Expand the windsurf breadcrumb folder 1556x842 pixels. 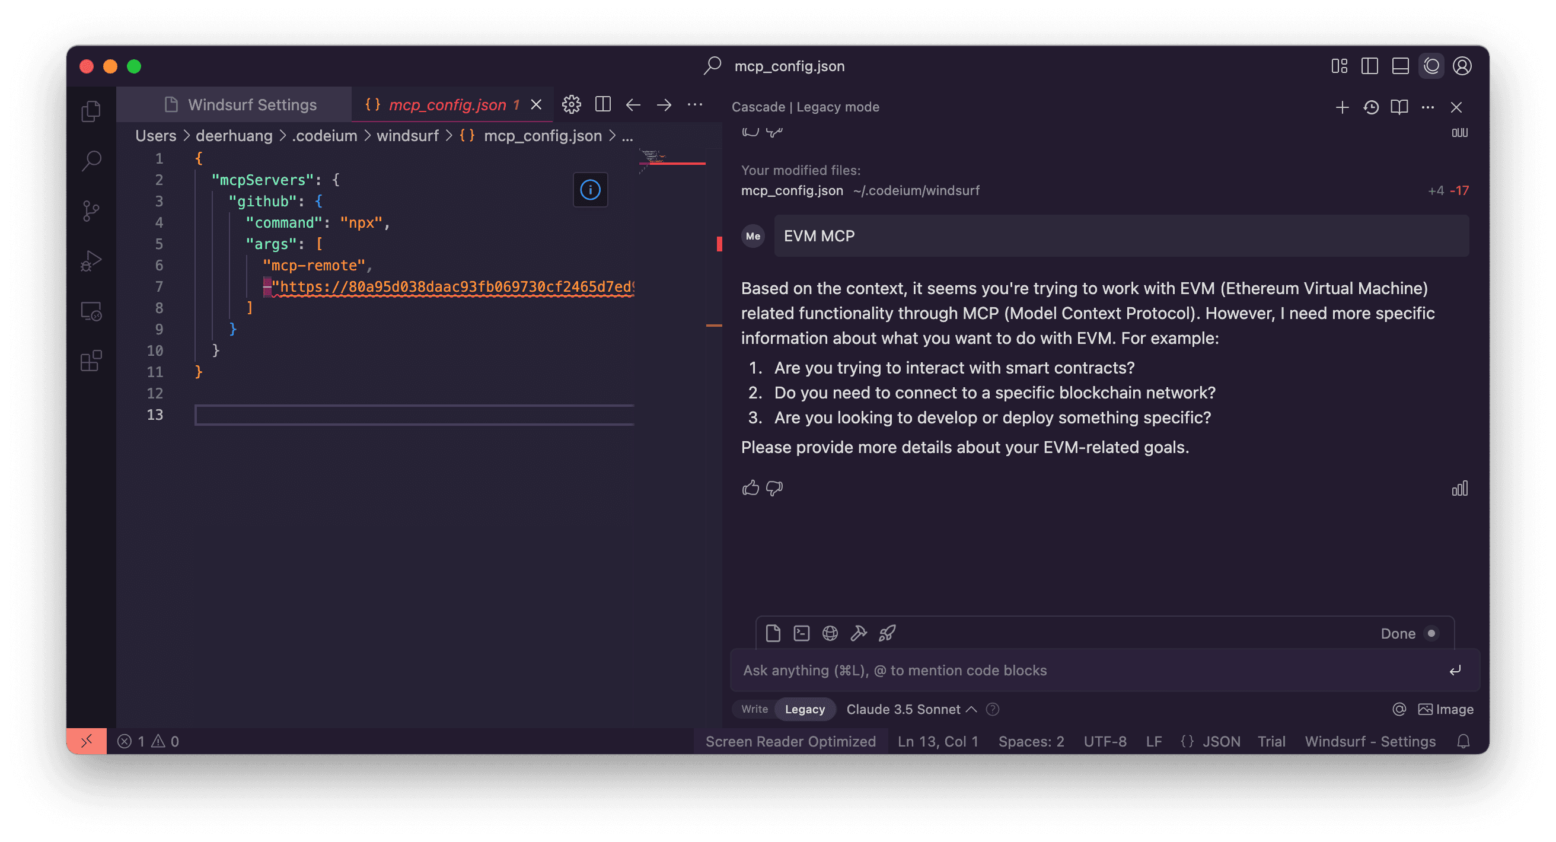[x=408, y=136]
